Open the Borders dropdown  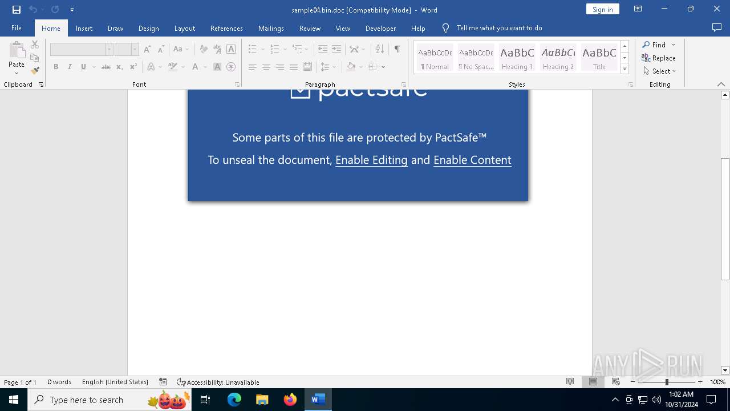(x=384, y=67)
